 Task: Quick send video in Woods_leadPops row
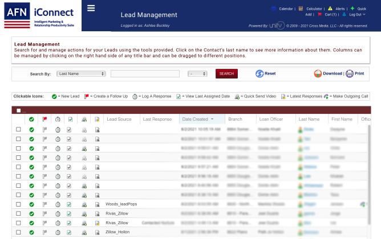[x=84, y=204]
